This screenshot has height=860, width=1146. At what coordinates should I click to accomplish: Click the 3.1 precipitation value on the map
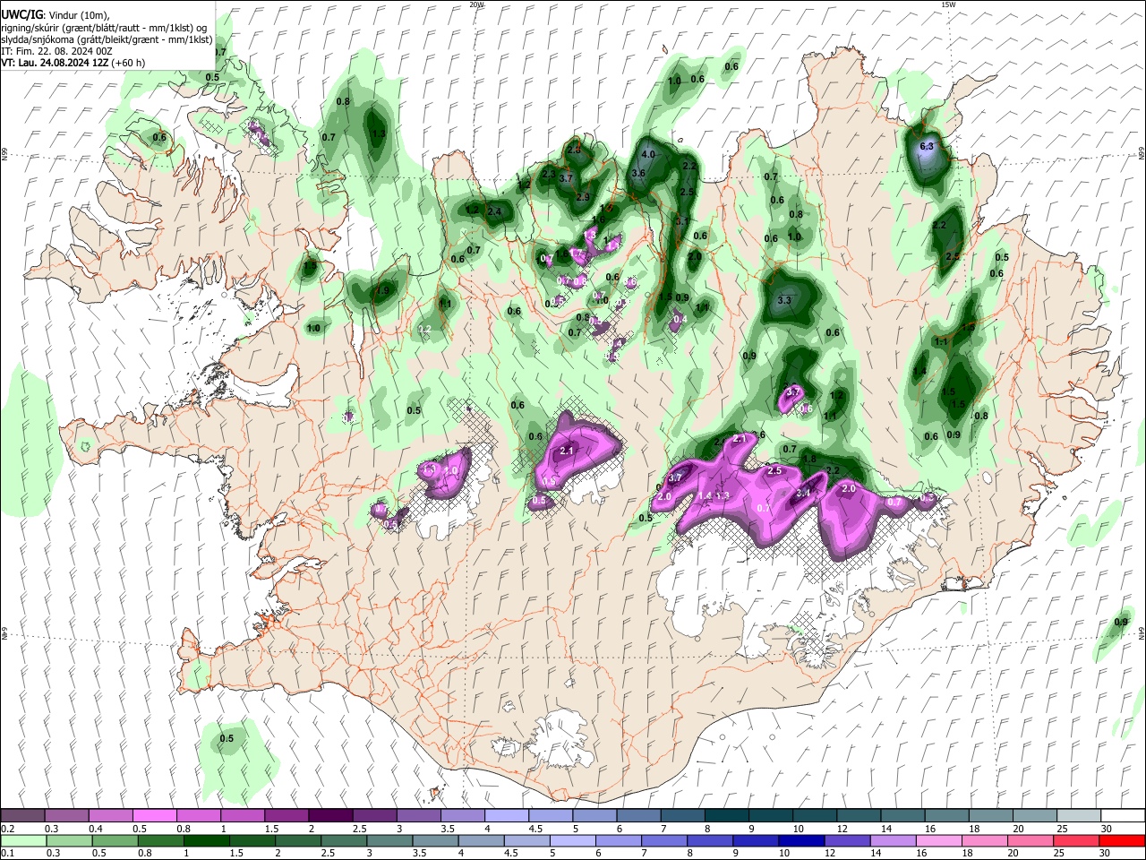(681, 221)
